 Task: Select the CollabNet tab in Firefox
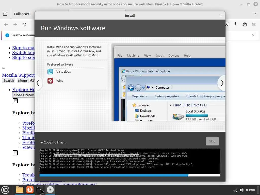22,14
